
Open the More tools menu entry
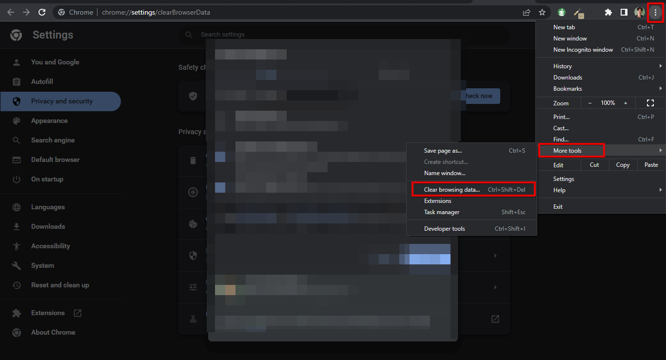[x=601, y=151]
